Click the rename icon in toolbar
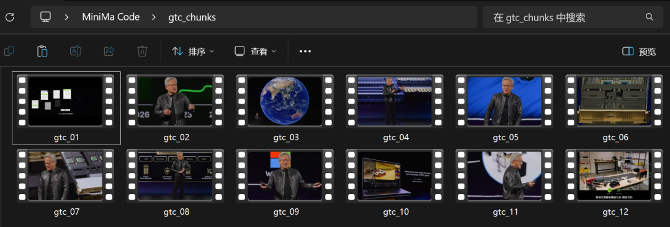The height and width of the screenshot is (227, 670). [76, 51]
